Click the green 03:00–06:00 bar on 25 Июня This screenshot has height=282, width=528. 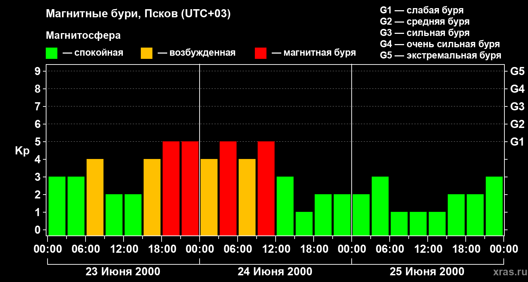[380, 206]
